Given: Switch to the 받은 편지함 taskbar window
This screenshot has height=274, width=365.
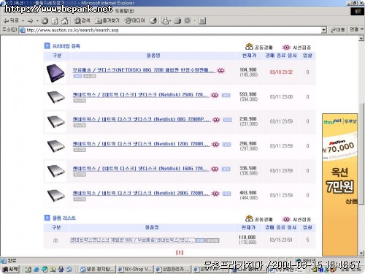Looking at the screenshot, I should click(x=97, y=269).
